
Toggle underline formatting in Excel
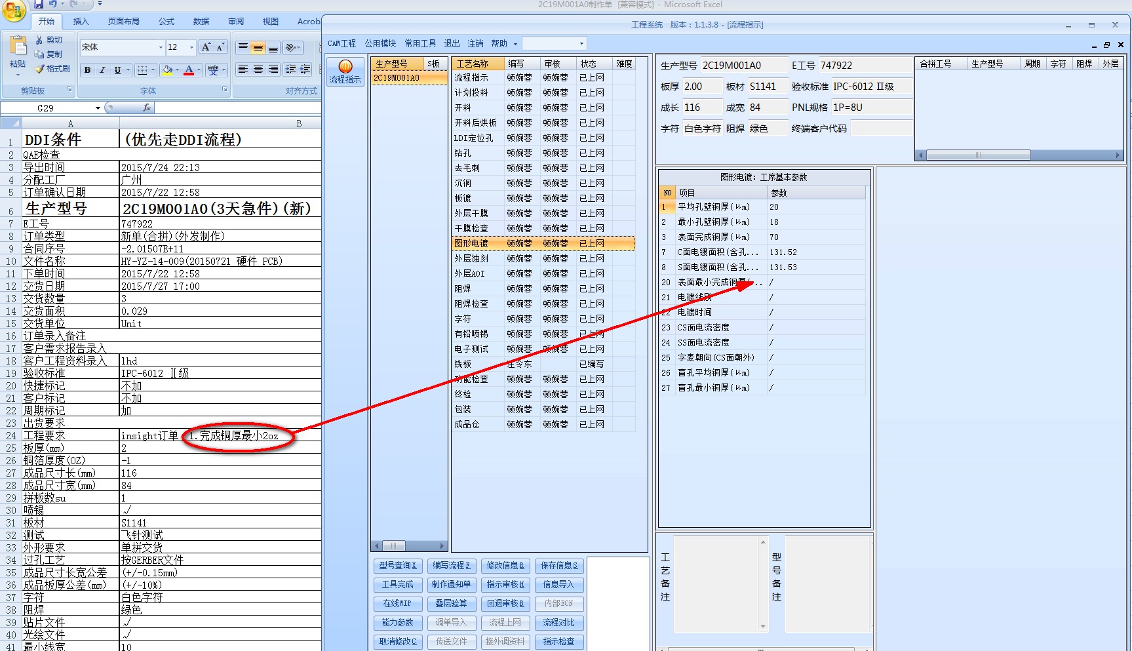coord(117,70)
